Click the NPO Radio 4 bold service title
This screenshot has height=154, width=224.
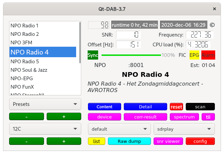[x=145, y=74]
